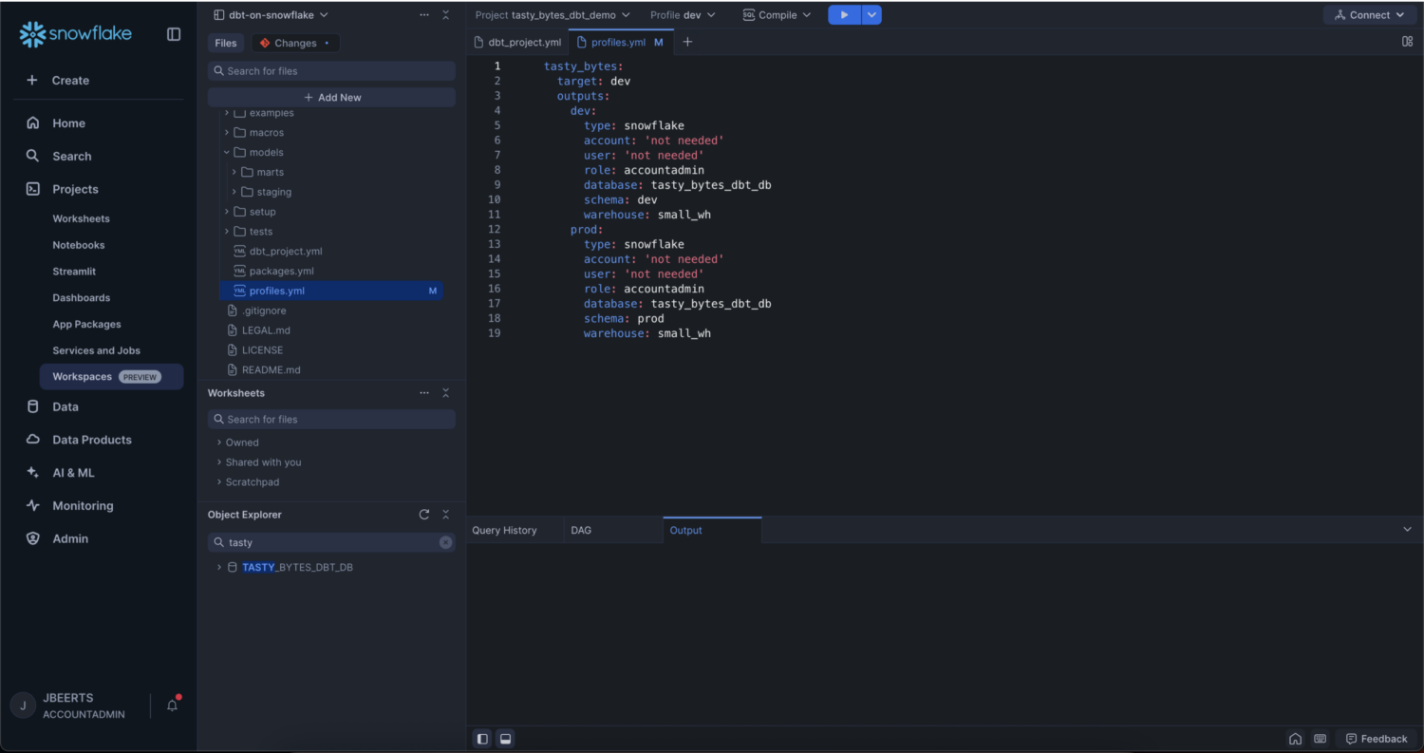Screen dimensions: 1424x753
Task: Toggle the bottom output panel visibility
Action: (x=505, y=739)
